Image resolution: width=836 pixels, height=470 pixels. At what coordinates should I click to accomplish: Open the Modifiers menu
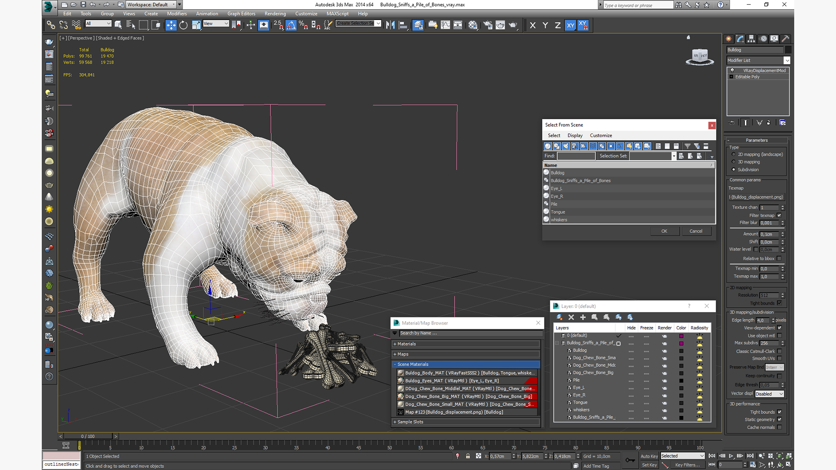177,13
